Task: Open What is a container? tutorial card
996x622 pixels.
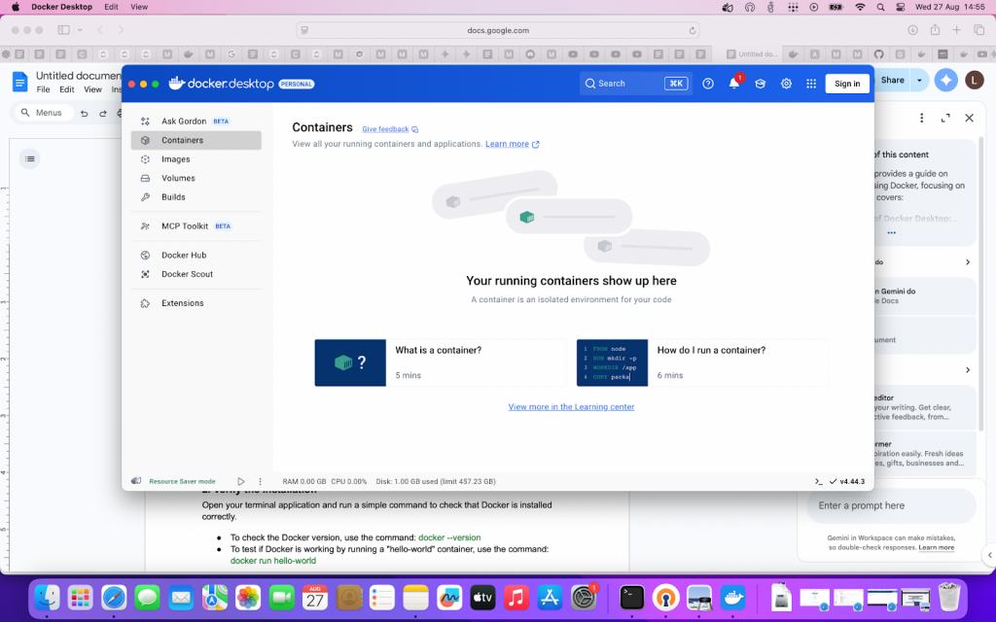Action: [x=440, y=363]
